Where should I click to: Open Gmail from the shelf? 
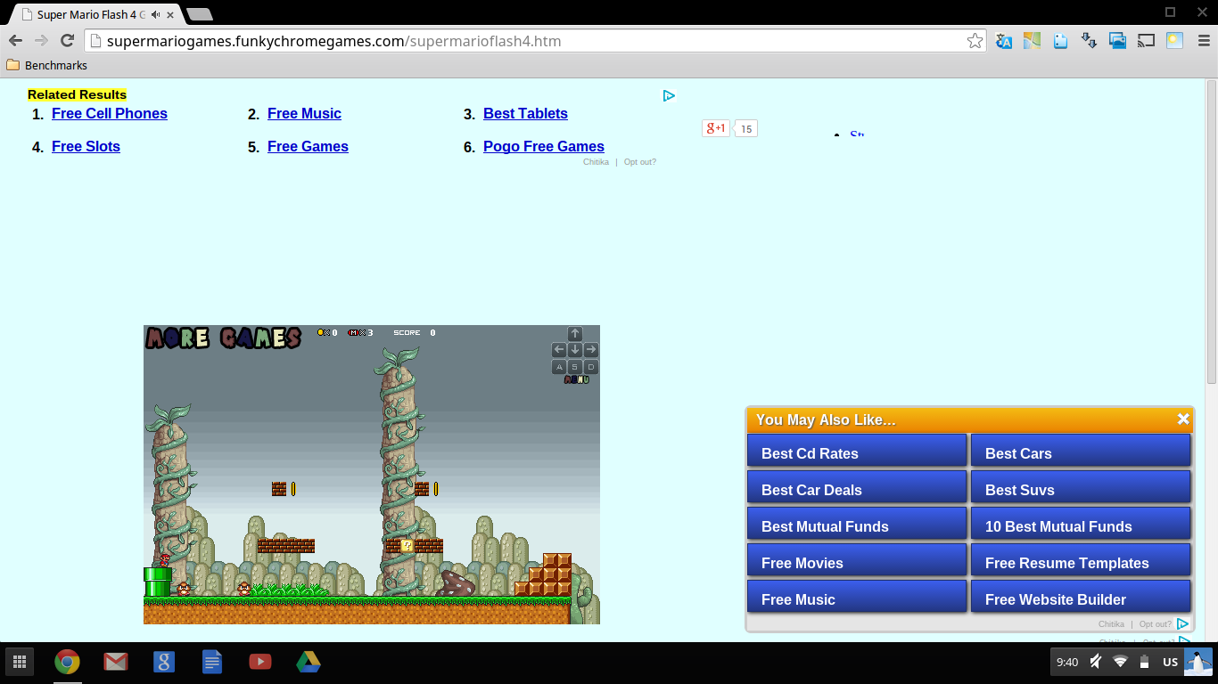115,662
